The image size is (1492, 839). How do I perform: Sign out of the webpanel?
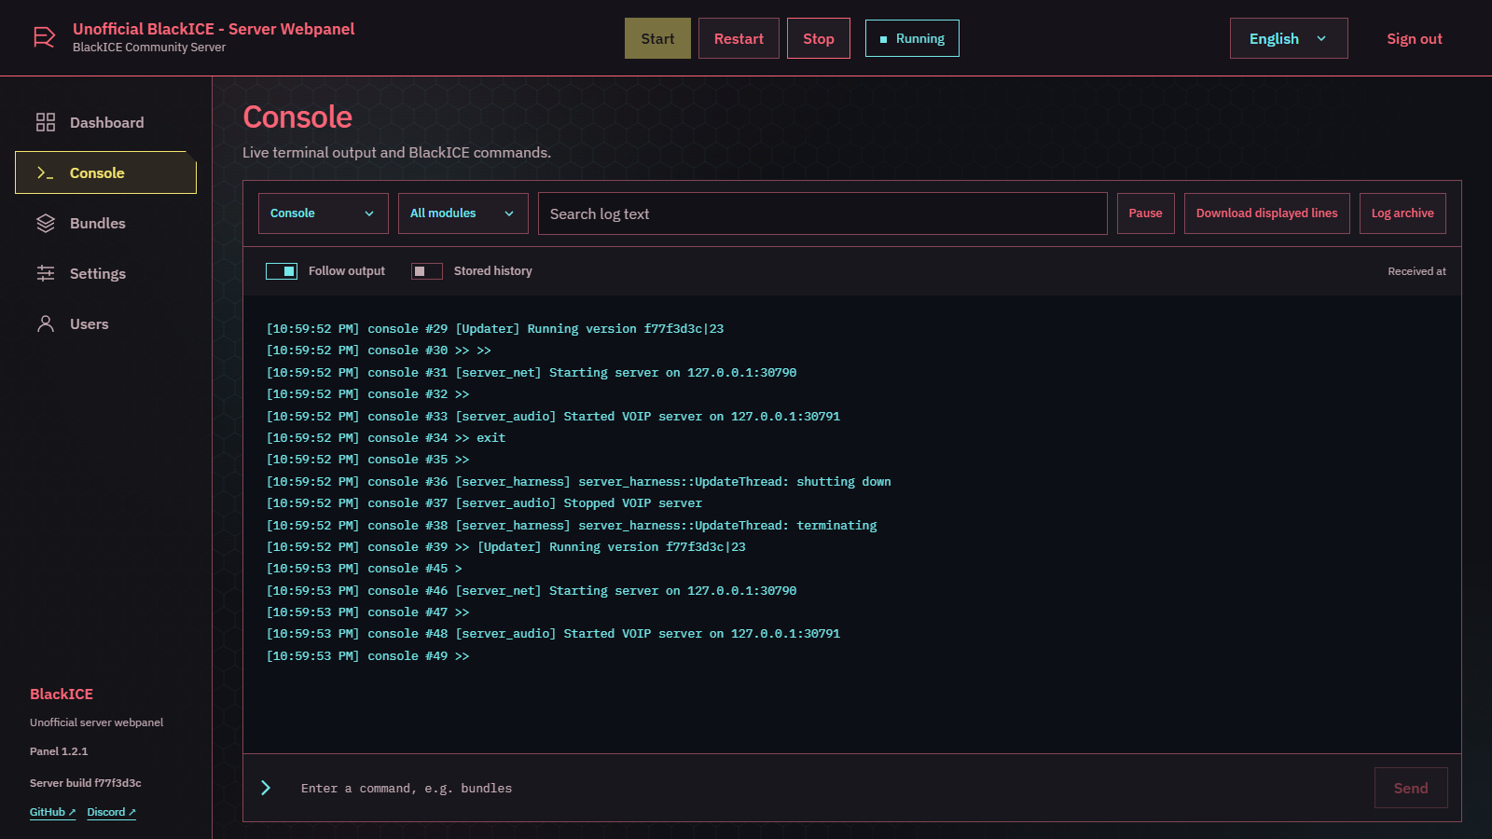point(1414,38)
